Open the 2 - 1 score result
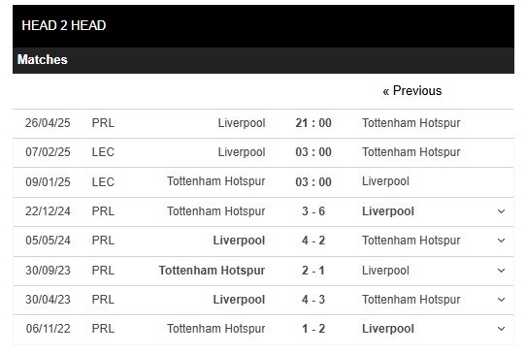The height and width of the screenshot is (354, 527). click(x=313, y=271)
